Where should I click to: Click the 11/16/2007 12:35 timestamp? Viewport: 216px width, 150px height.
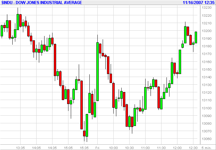[x=199, y=2]
